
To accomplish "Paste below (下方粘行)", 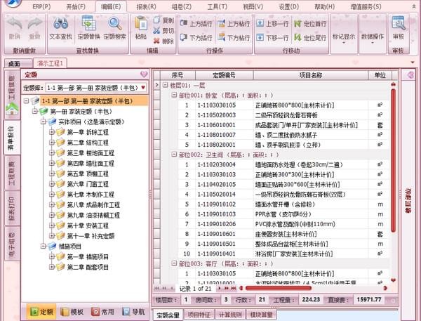I will click(234, 38).
